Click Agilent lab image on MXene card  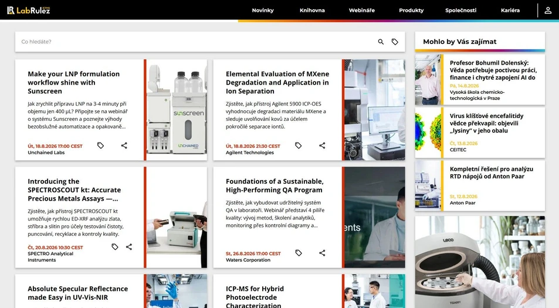375,110
